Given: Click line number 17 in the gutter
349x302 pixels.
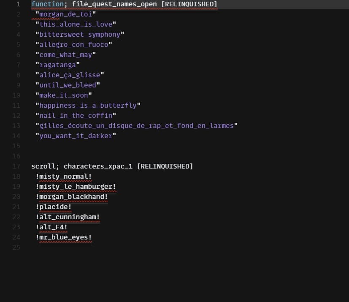Looking at the screenshot, I should pyautogui.click(x=16, y=166).
